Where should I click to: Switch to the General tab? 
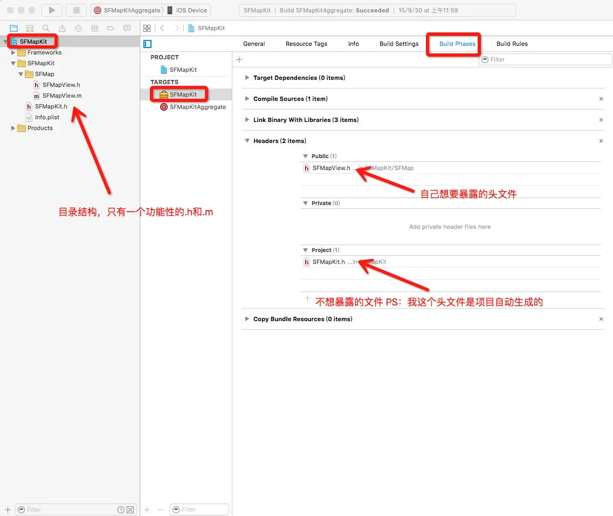(254, 44)
